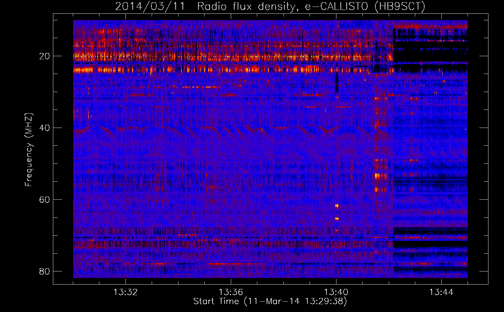Click the '80' frequency tick label
The image size is (504, 312).
[x=45, y=271]
